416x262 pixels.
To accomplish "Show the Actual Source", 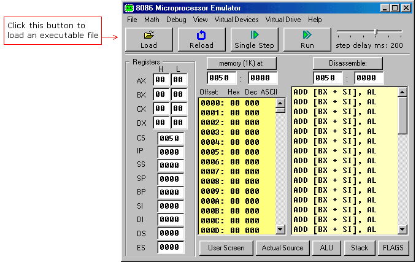I will click(x=282, y=248).
